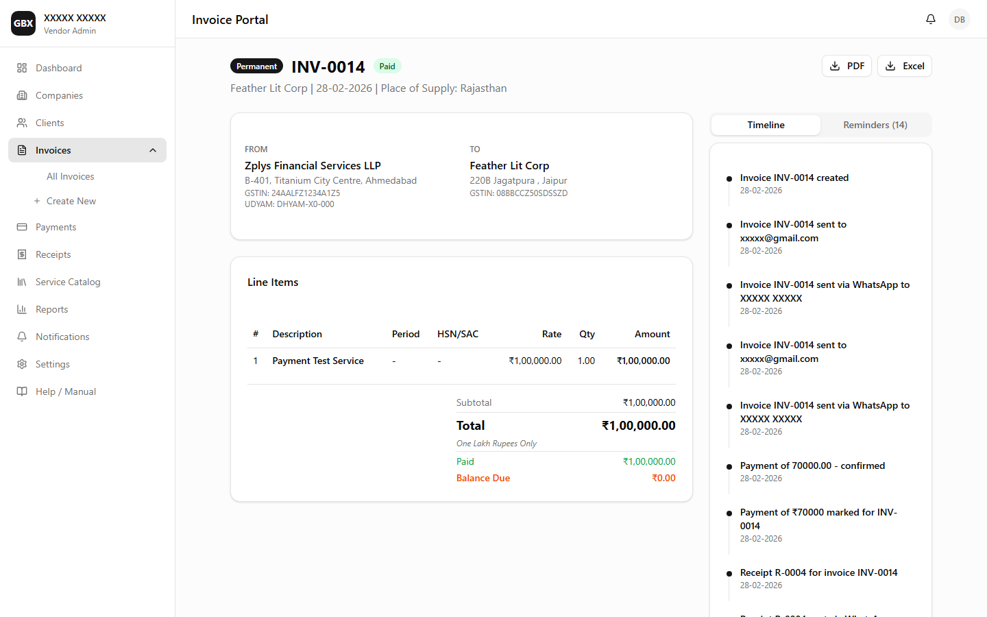
Task: Click the Qty value 1.00
Action: (x=586, y=361)
